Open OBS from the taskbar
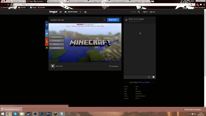 [x=35, y=114]
